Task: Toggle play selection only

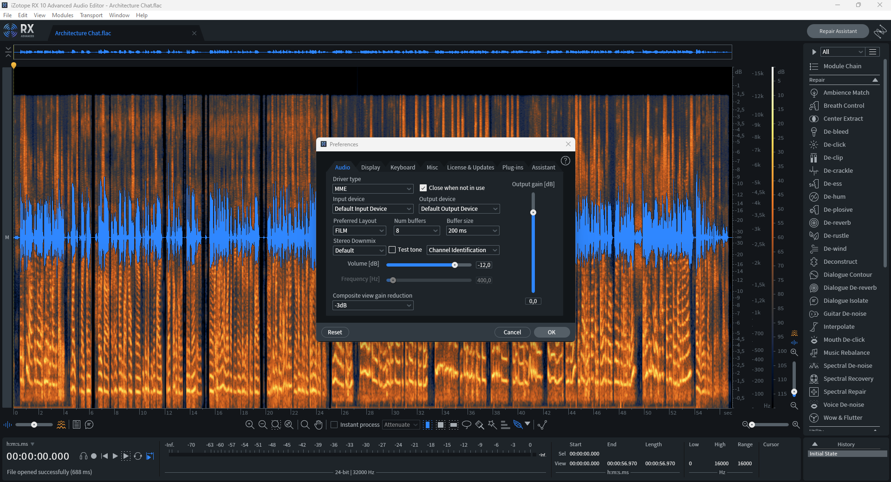Action: pos(126,456)
